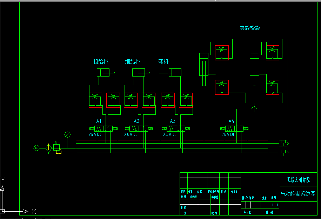This screenshot has height=219, width=321.
Task: Click the 24VDC text under A4
Action: point(228,134)
